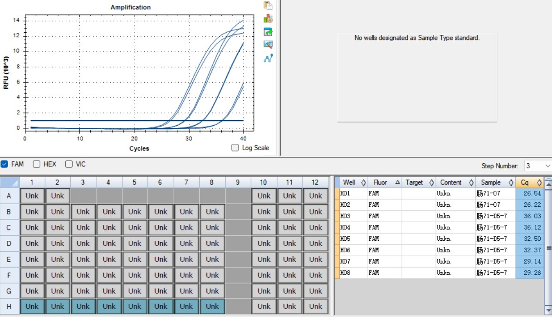The width and height of the screenshot is (552, 317).
Task: Click the Cq value 36.12
Action: pyautogui.click(x=532, y=228)
